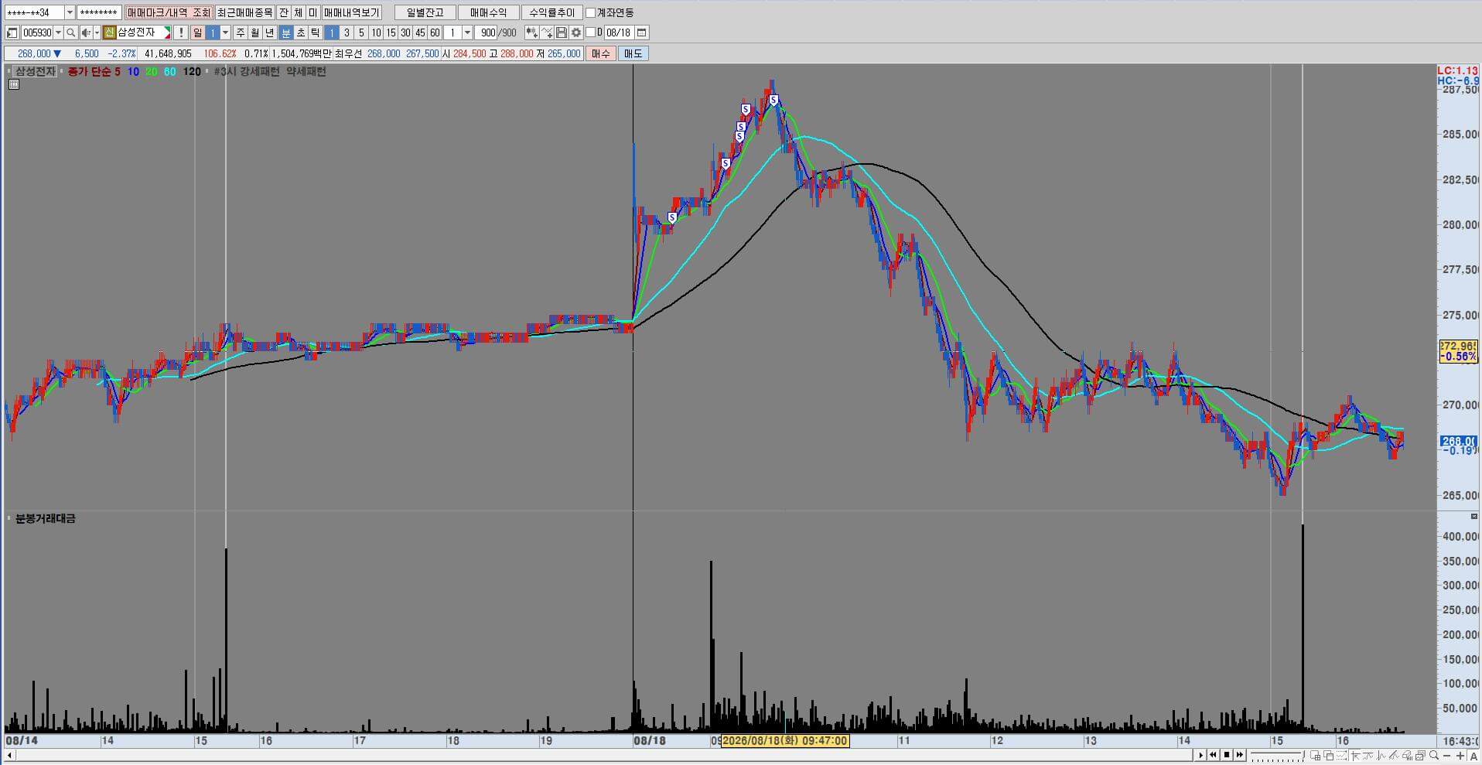Click the line-drawing tool icon in toolbar
The image size is (1482, 765).
pyautogui.click(x=547, y=32)
